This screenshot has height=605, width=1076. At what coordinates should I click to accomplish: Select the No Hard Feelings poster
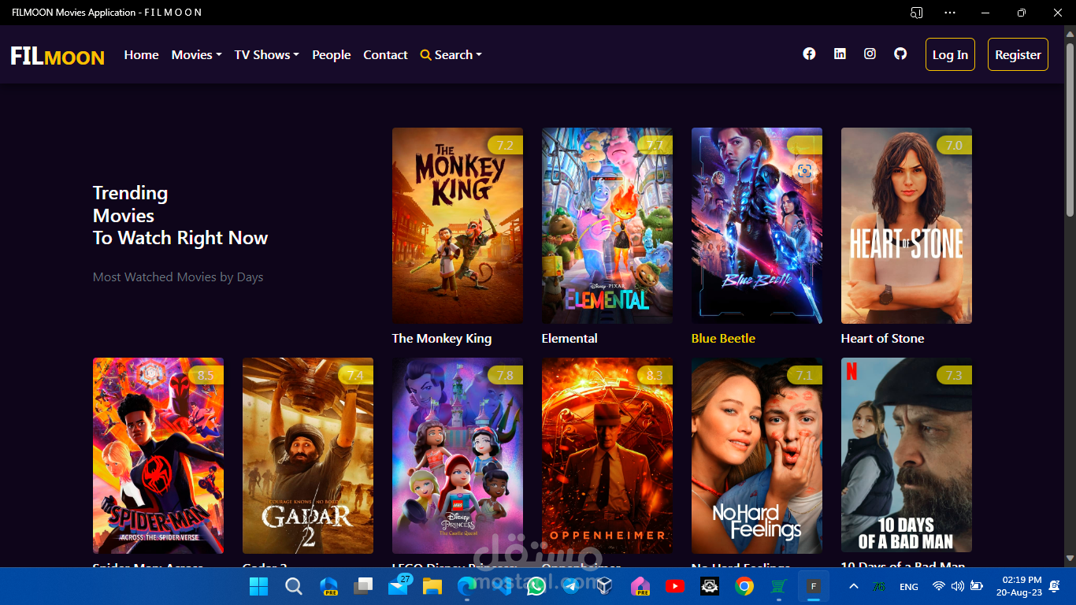click(x=757, y=455)
